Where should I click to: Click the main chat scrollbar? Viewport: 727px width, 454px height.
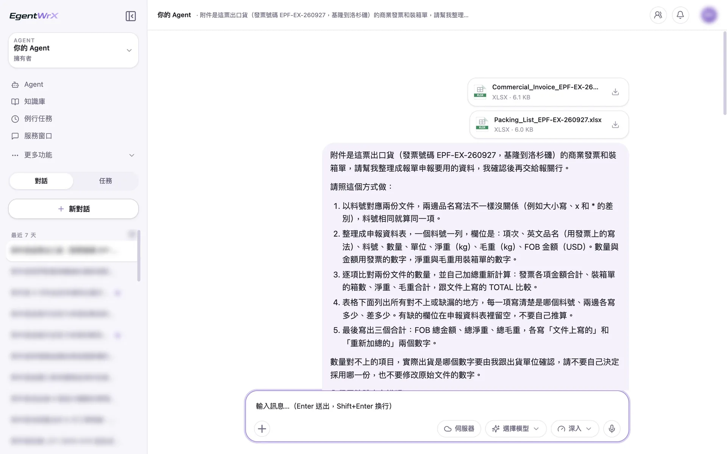click(x=725, y=73)
